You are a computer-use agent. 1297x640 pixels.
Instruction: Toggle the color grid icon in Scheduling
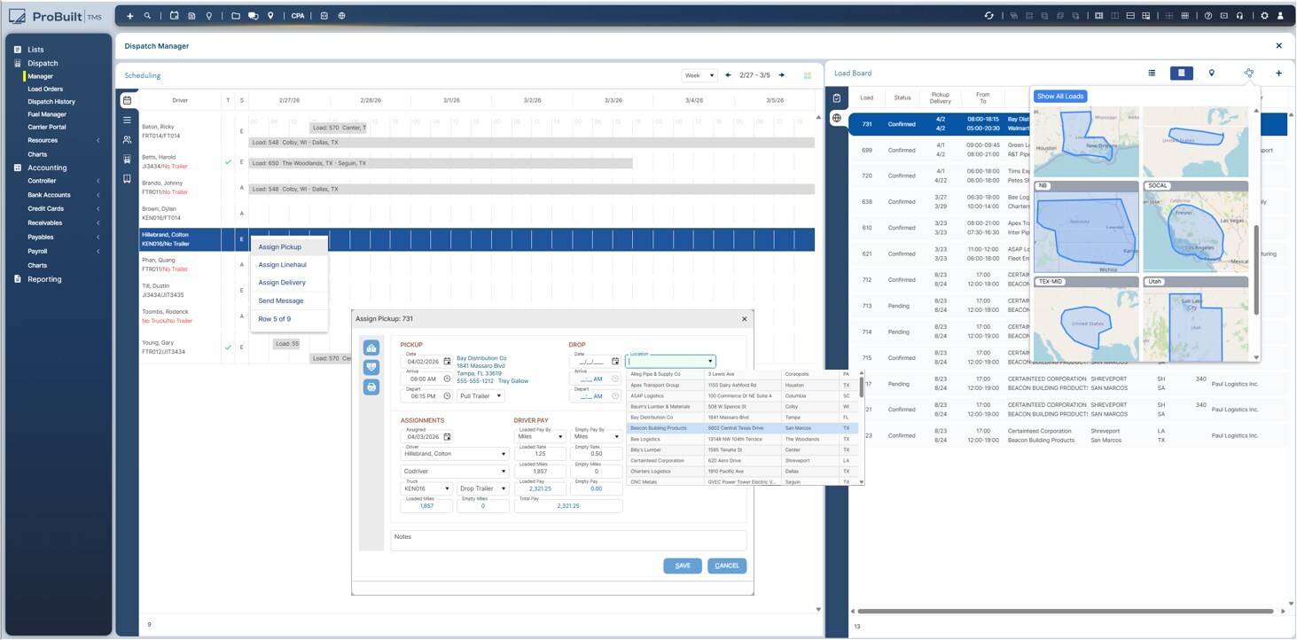point(808,76)
